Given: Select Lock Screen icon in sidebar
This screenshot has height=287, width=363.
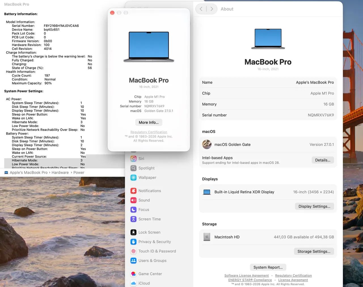Looking at the screenshot, I should click(x=133, y=232).
